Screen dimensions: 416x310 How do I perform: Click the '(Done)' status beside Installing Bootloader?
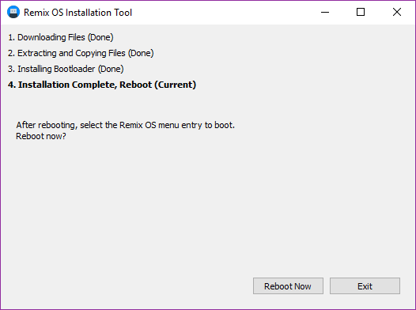(x=111, y=70)
